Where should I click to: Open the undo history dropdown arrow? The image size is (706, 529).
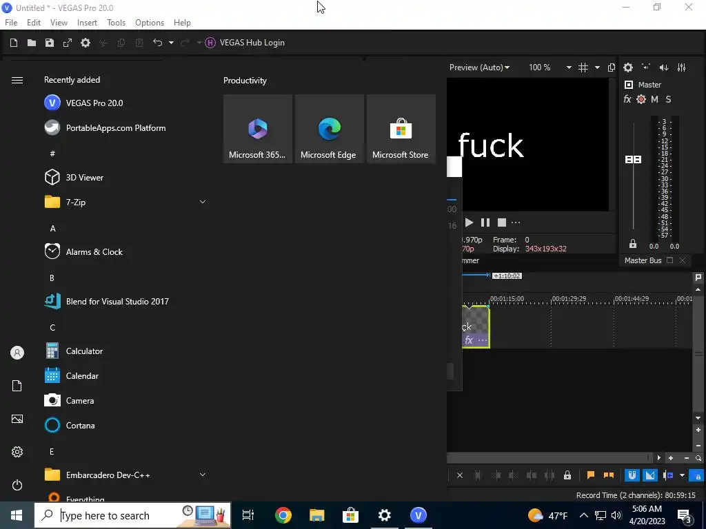(x=171, y=43)
